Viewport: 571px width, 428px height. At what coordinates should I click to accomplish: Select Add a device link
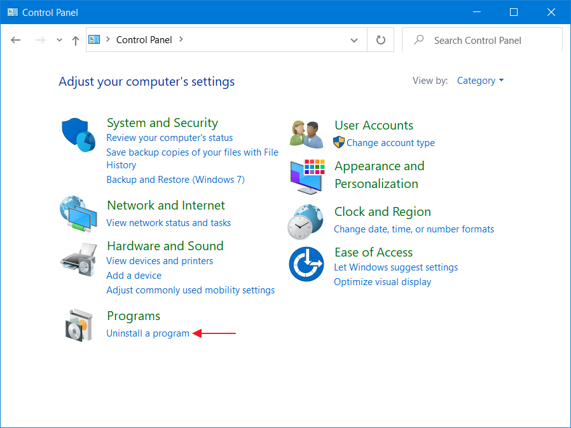click(x=134, y=276)
